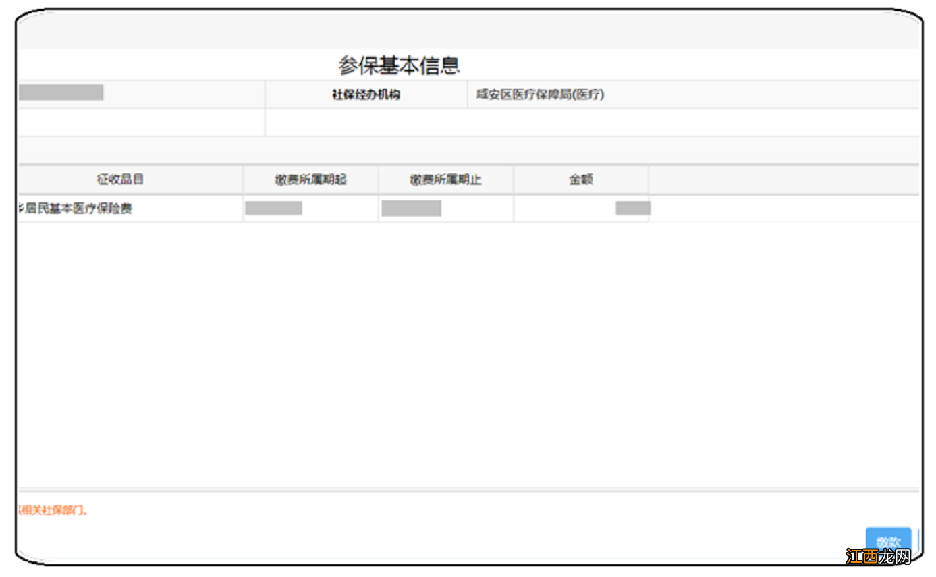Click the 金额 column header

580,180
